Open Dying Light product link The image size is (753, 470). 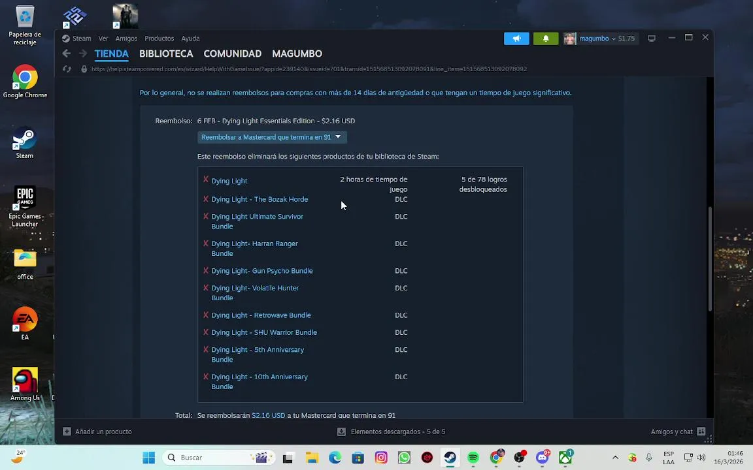229,181
